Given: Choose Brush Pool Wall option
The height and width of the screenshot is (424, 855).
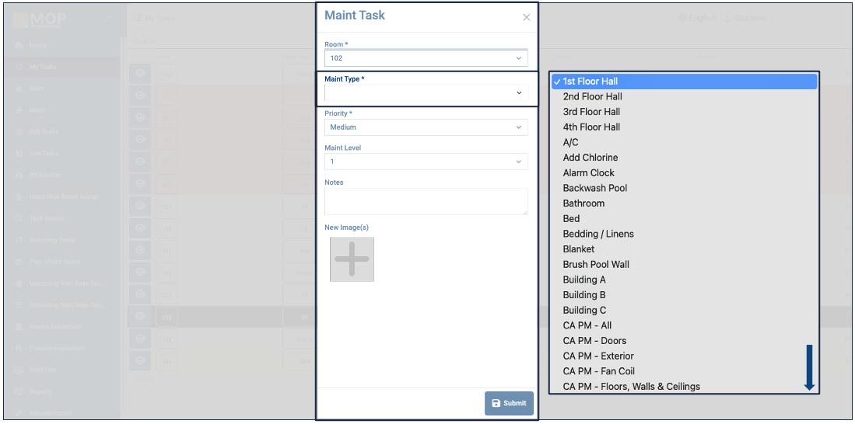Looking at the screenshot, I should pos(596,264).
